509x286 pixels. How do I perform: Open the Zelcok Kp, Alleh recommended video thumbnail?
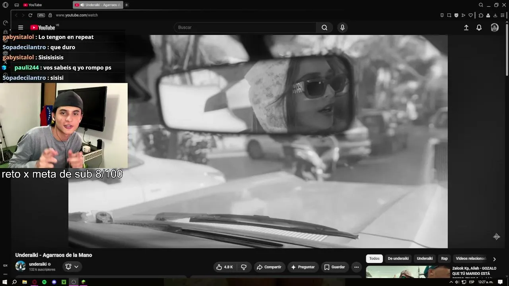click(x=408, y=272)
